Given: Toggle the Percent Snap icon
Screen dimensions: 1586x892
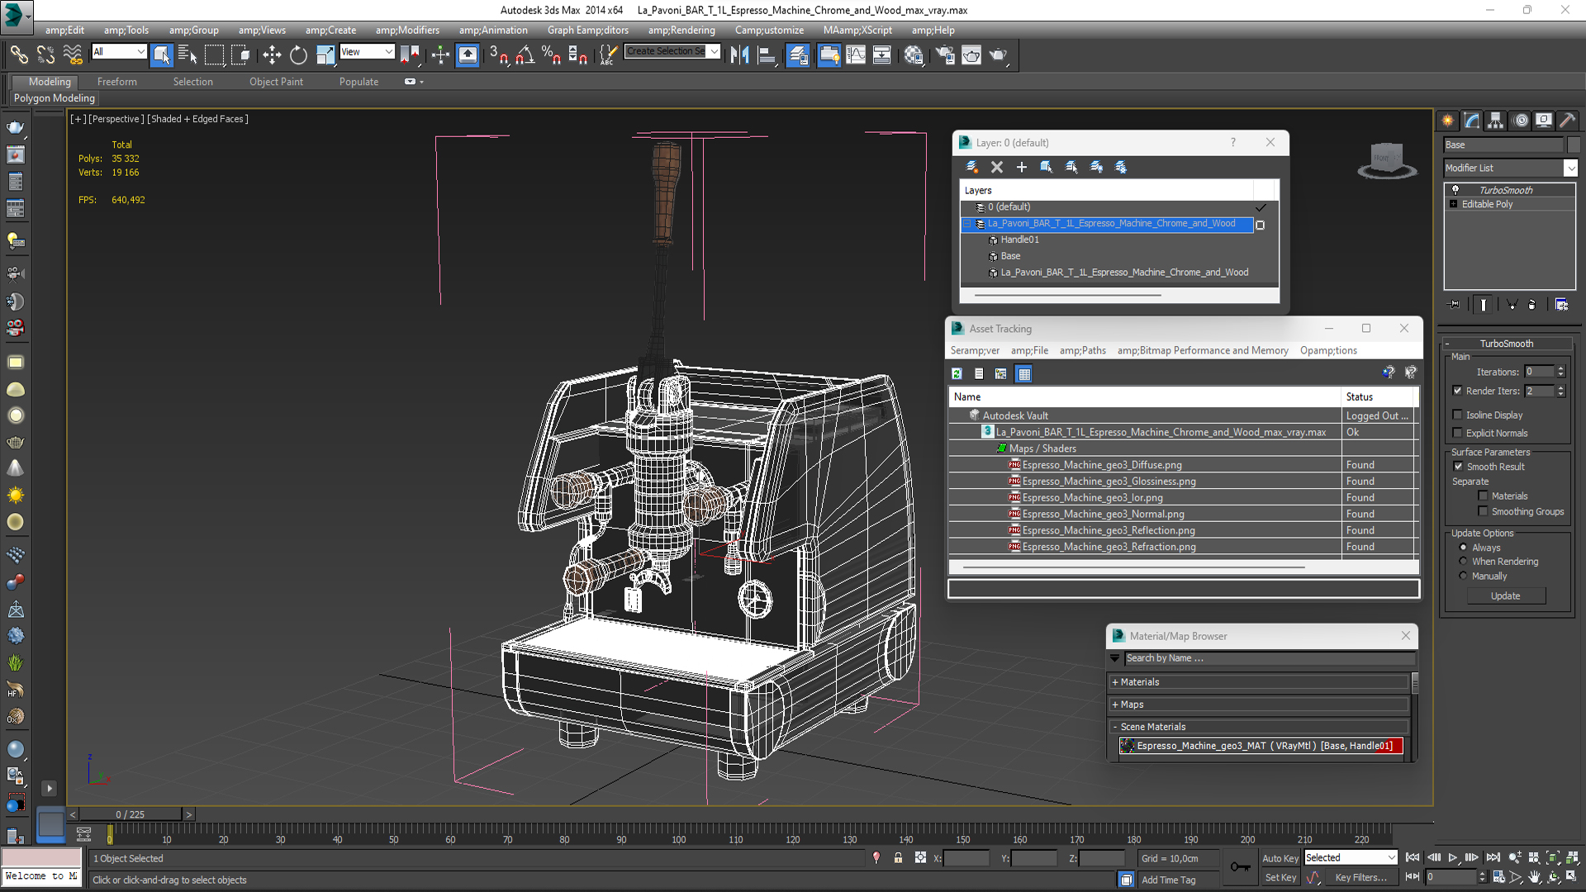Looking at the screenshot, I should (551, 55).
